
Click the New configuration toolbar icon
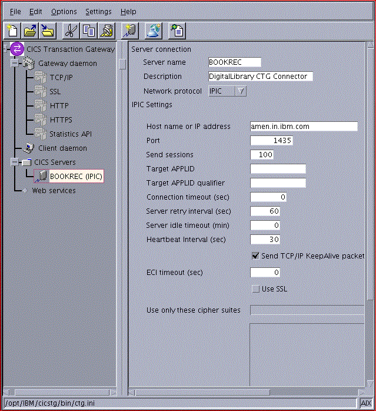[x=11, y=30]
